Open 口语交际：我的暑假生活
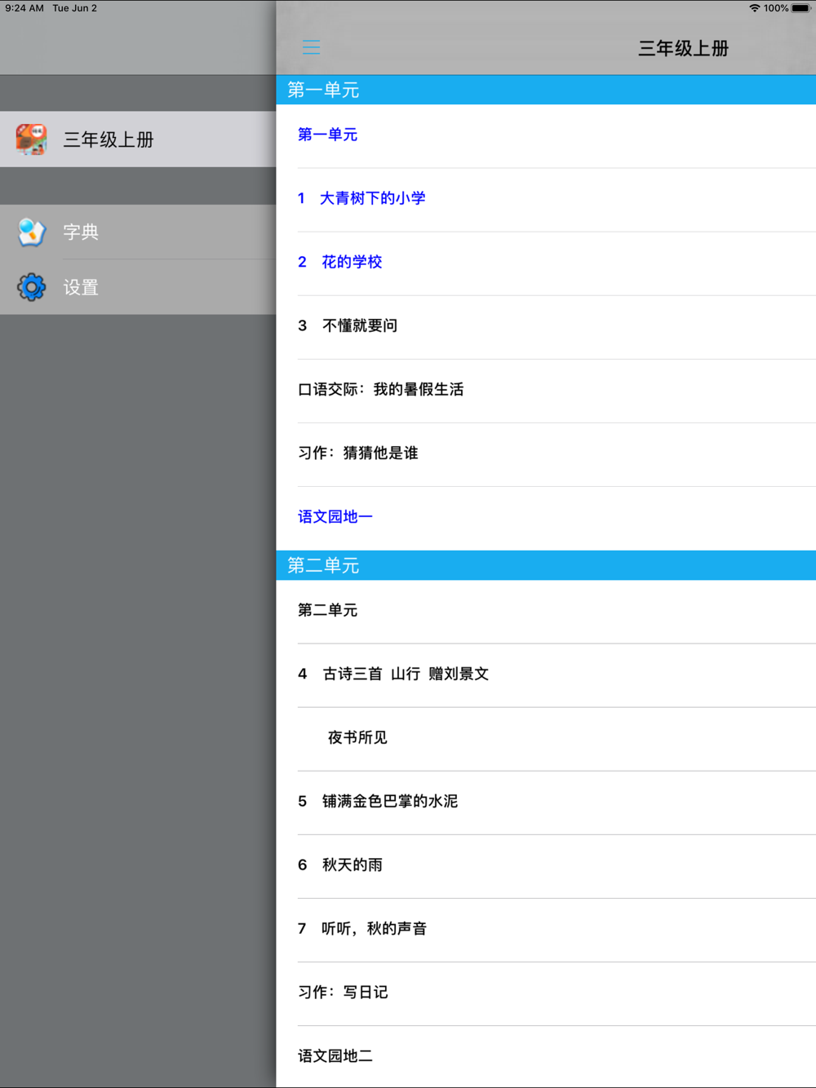816x1088 pixels. (546, 391)
